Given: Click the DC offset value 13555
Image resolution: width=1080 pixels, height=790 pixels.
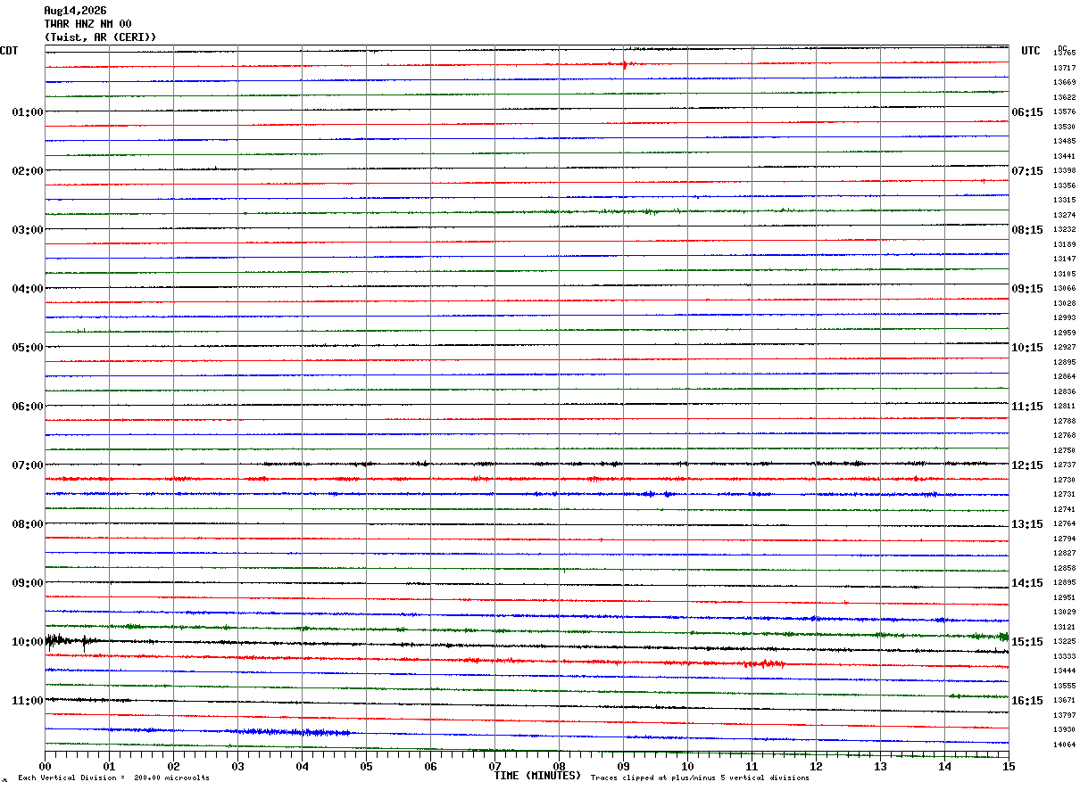Looking at the screenshot, I should tap(1064, 686).
